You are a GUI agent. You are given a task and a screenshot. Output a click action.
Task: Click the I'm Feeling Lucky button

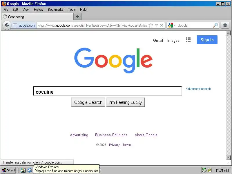coord(126,102)
